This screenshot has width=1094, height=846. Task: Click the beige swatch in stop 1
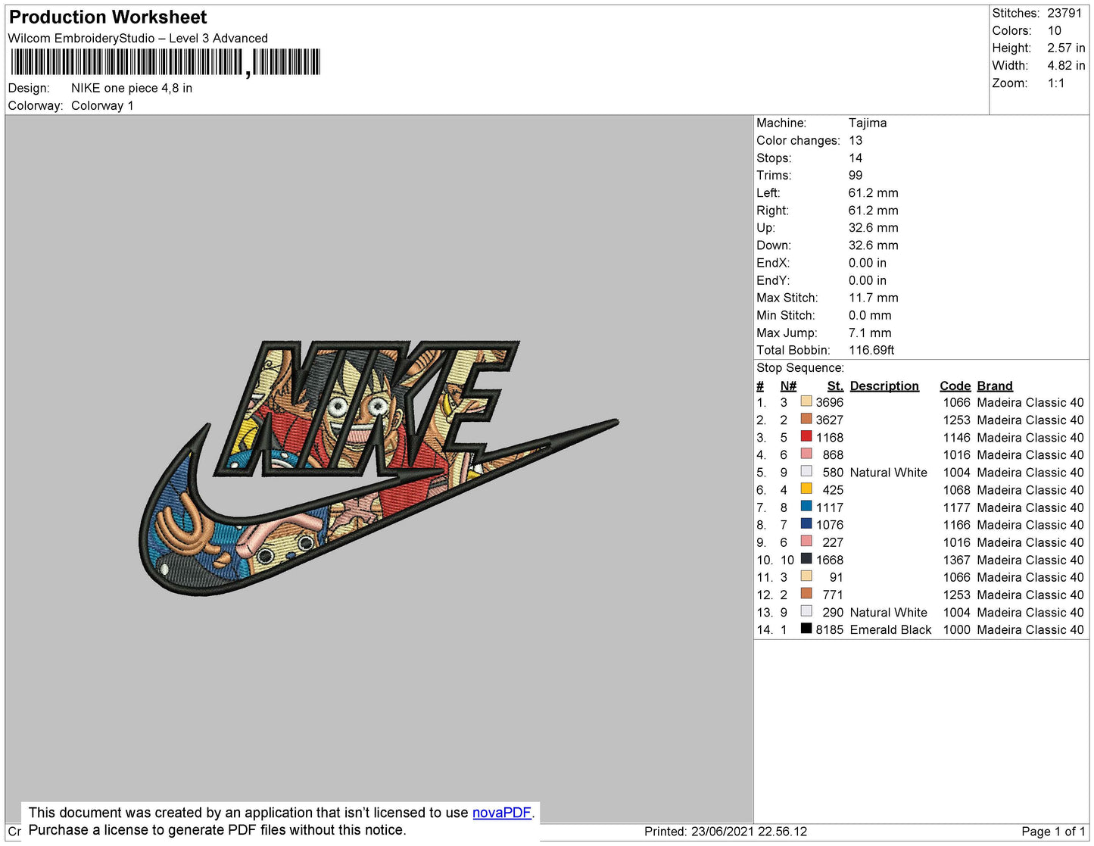806,402
